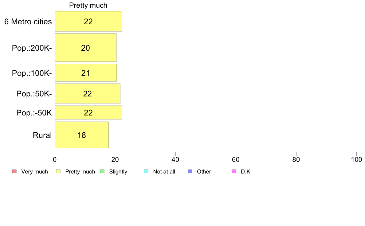The image size is (365, 226).
Task: Click the 6 Metro cities axis label
Action: coord(28,21)
